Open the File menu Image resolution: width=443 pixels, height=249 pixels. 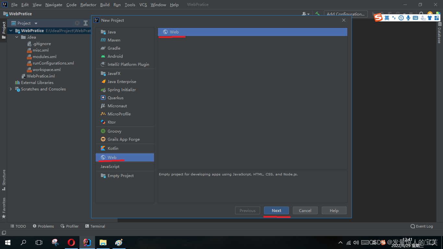pos(14,5)
